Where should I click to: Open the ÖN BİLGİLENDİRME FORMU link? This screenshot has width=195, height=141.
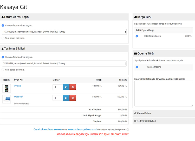coord(47,130)
